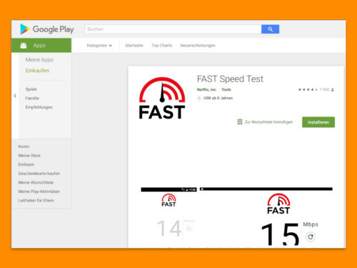This screenshot has height=268, width=357.
Task: Click the Netflix, Inc. developer link
Action: click(x=206, y=89)
